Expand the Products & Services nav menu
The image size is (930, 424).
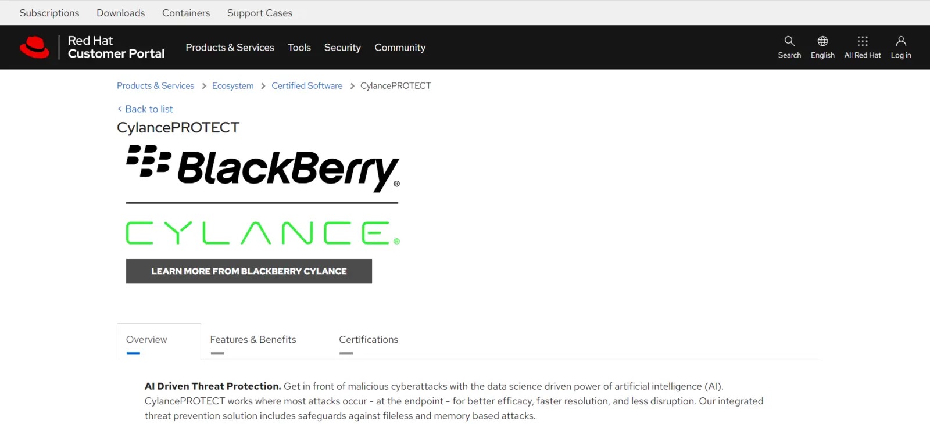pyautogui.click(x=230, y=48)
